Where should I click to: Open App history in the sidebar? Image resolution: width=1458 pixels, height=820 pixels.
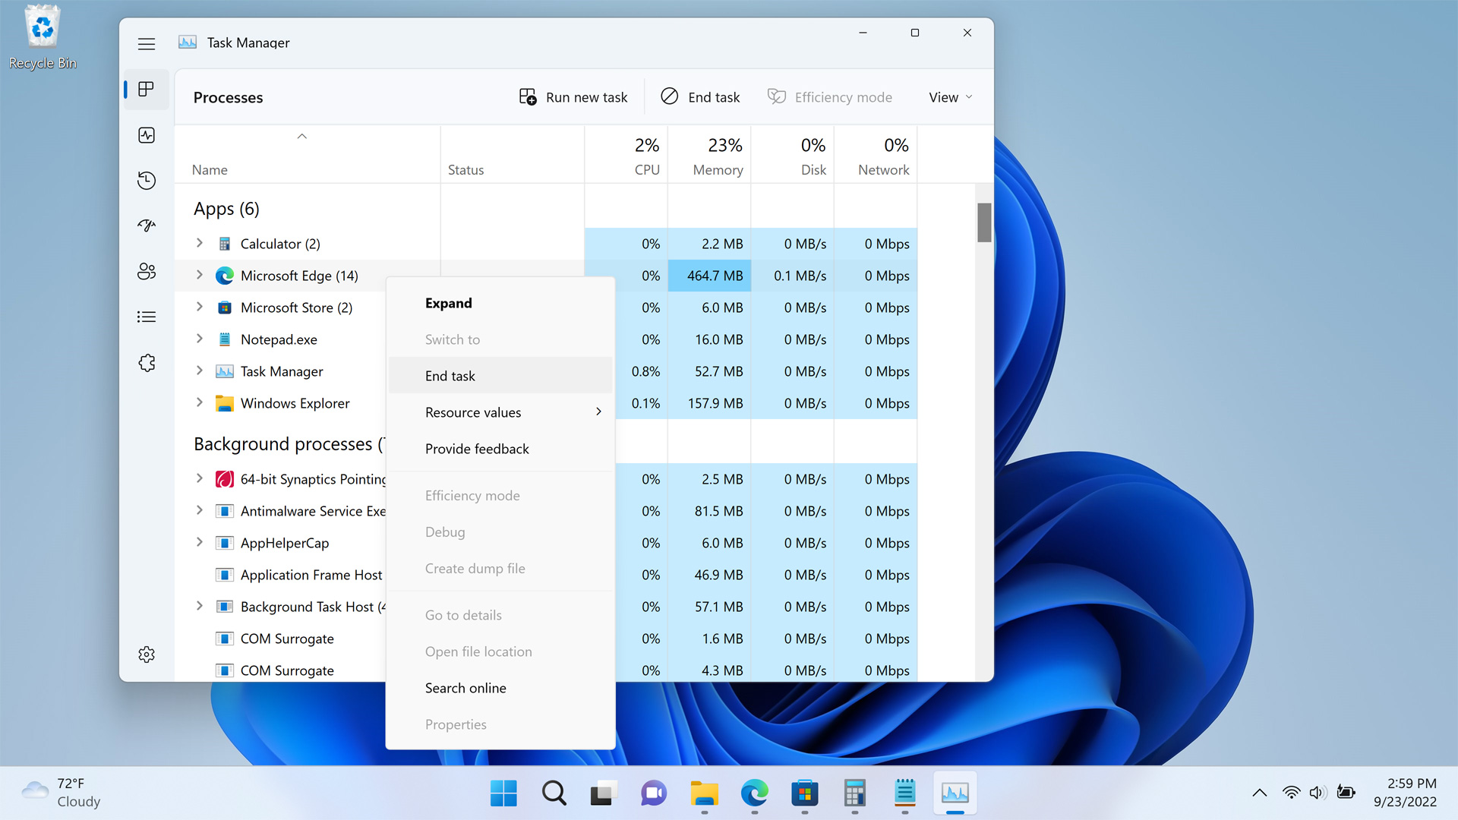(147, 181)
